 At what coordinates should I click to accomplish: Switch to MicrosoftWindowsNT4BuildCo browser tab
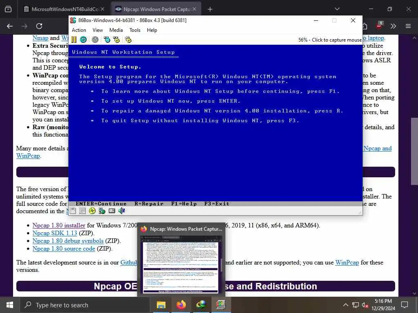tap(64, 9)
